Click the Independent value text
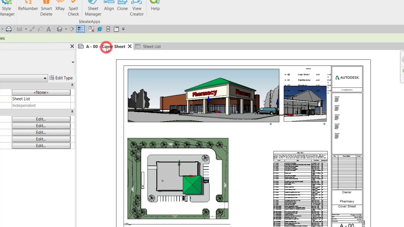The image size is (404, 227). (x=24, y=105)
